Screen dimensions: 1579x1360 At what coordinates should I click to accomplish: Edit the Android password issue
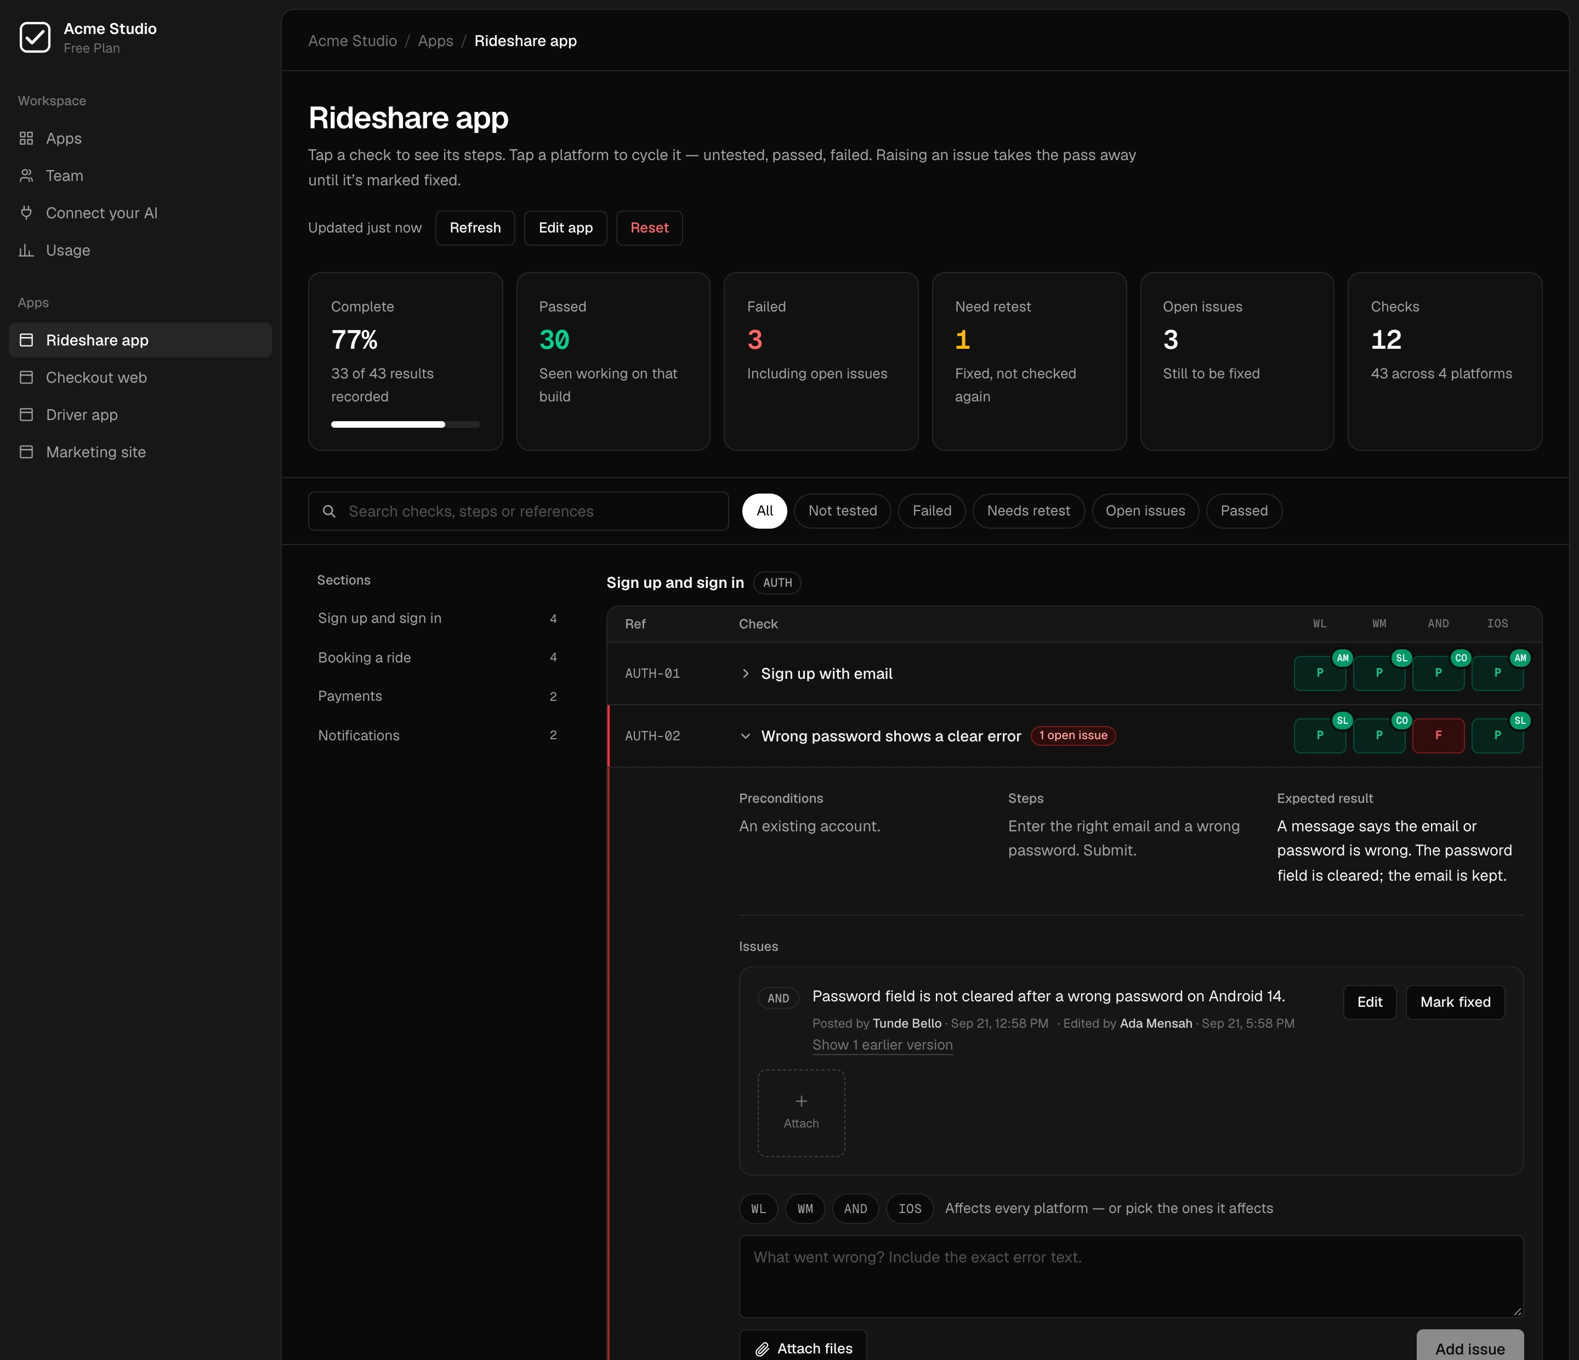coord(1370,1002)
